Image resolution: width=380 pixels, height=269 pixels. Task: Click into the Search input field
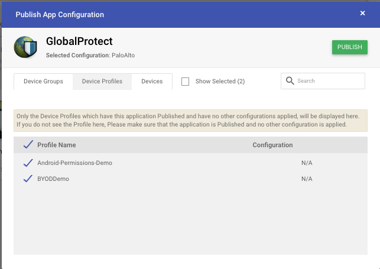point(323,81)
